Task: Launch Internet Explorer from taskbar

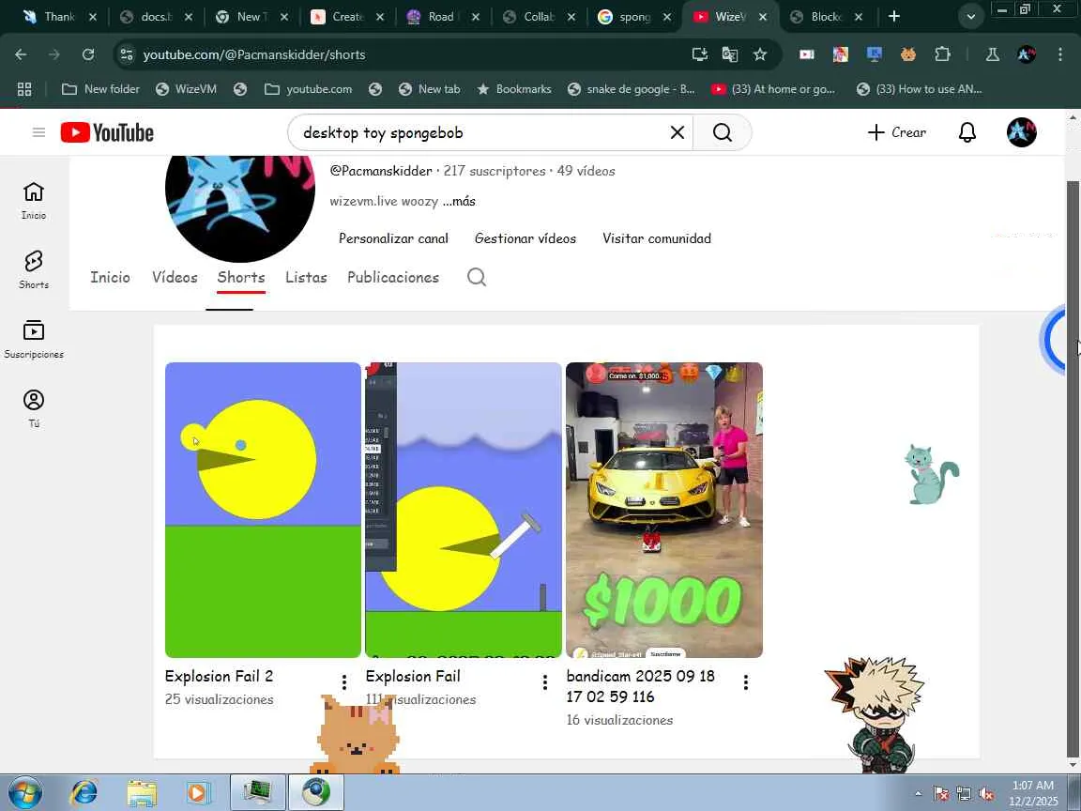Action: click(x=84, y=793)
